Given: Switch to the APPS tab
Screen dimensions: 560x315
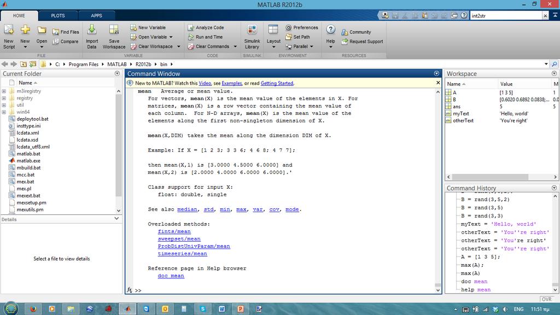Looking at the screenshot, I should pos(96,16).
